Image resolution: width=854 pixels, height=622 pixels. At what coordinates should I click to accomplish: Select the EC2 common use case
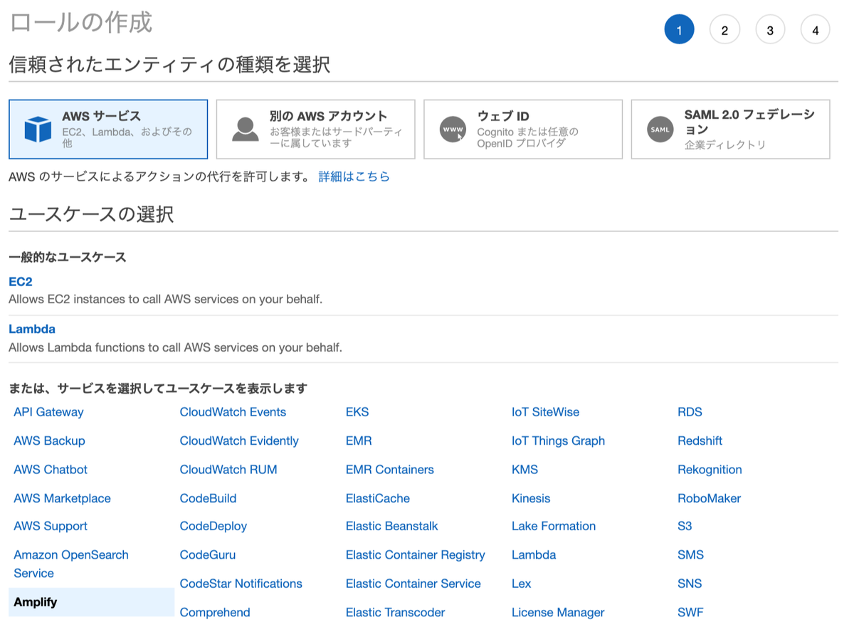(x=21, y=282)
